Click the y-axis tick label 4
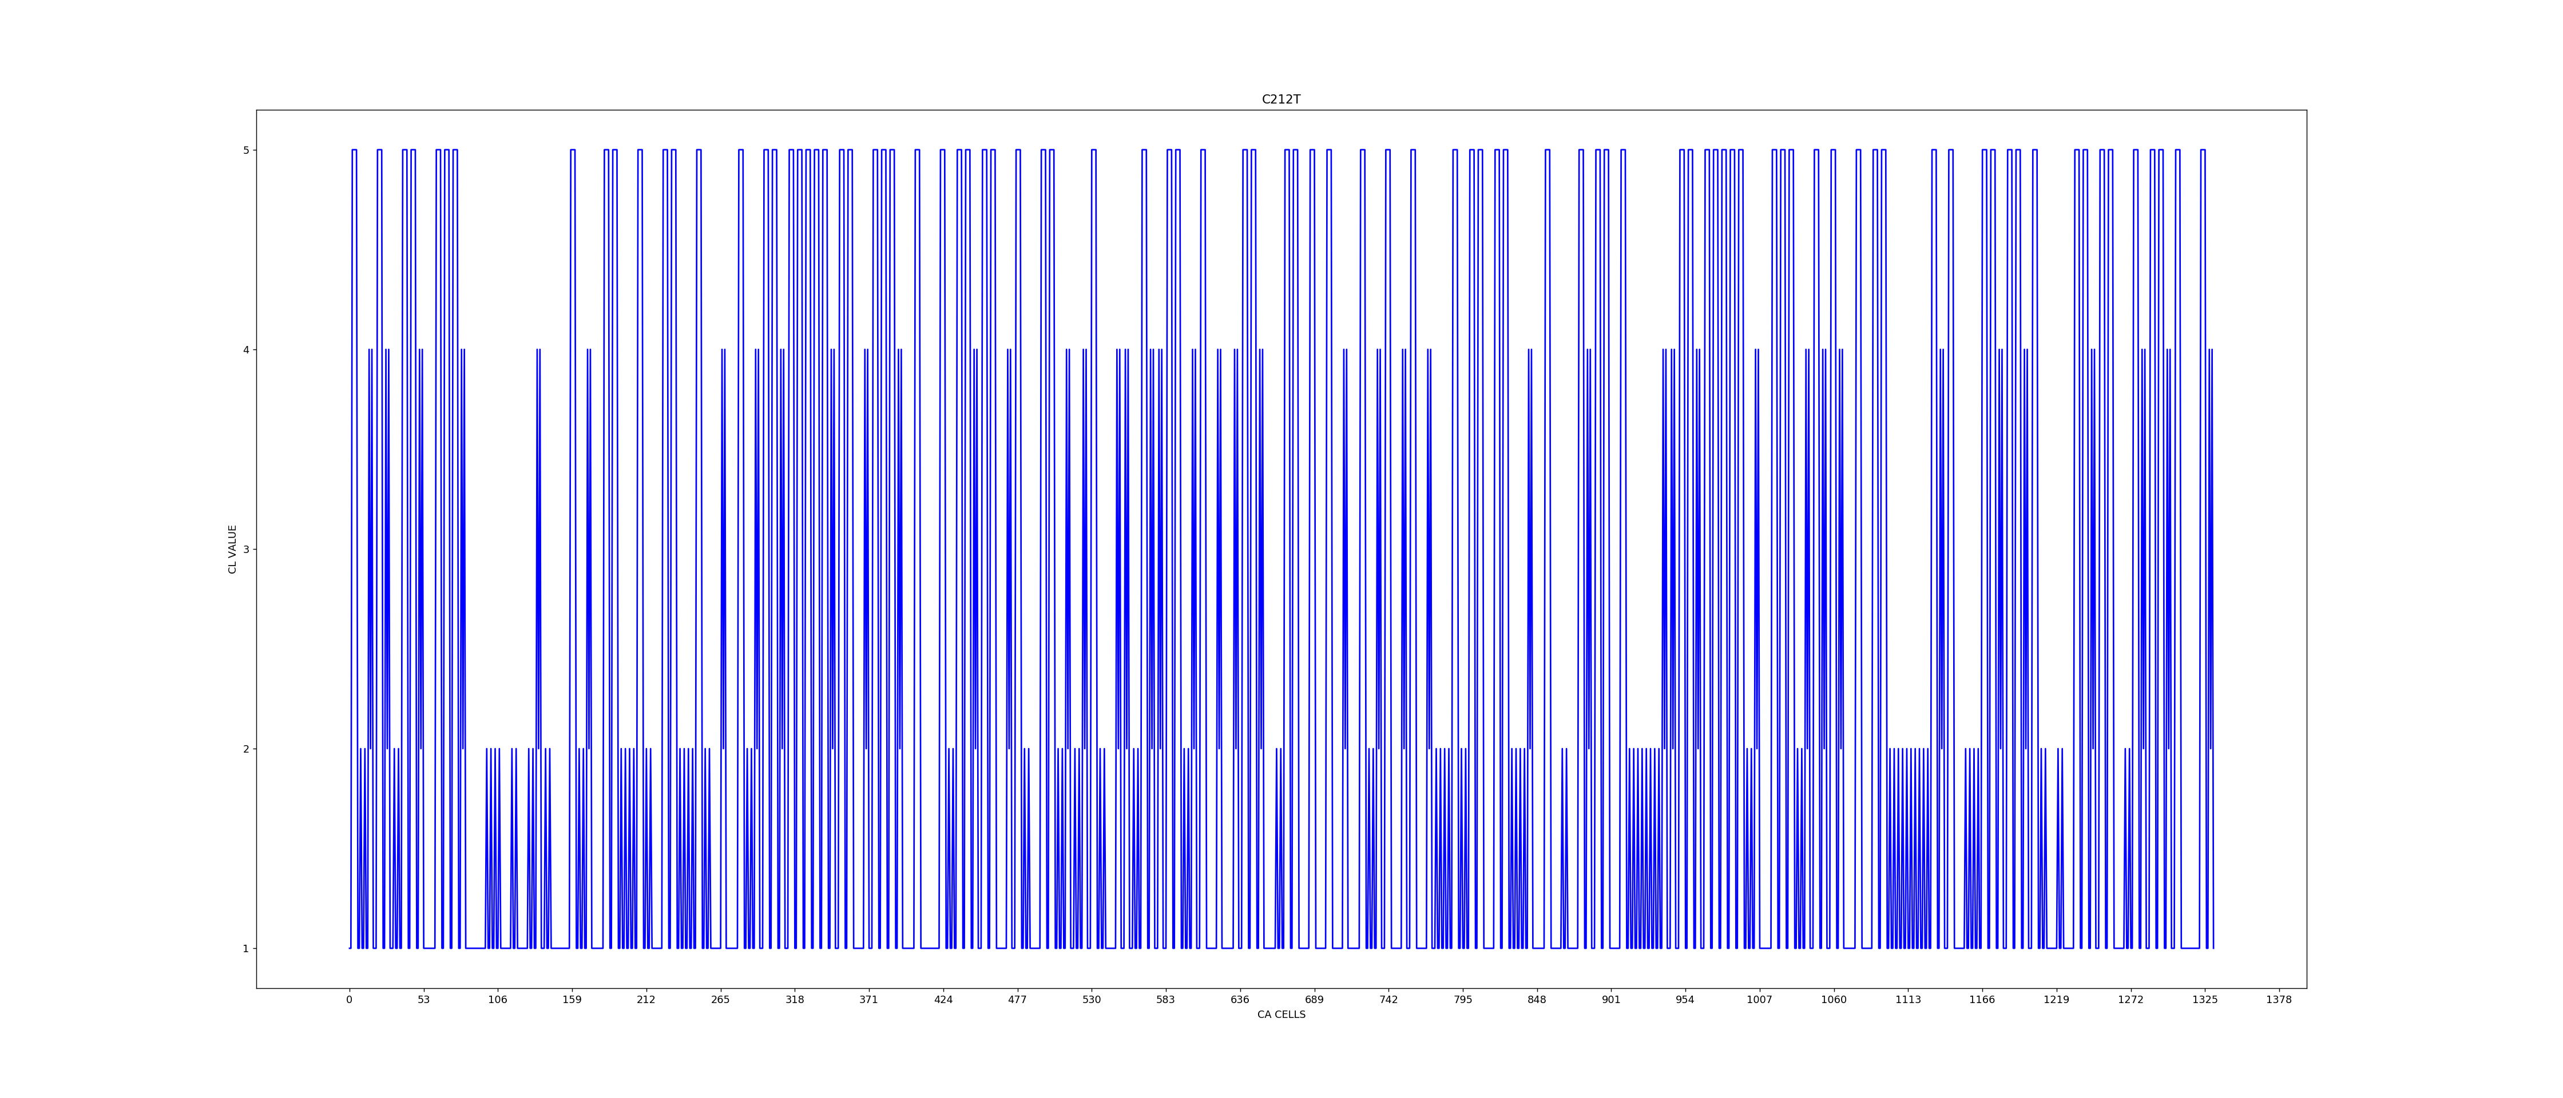Viewport: 2563px width, 1098px height. (x=246, y=350)
